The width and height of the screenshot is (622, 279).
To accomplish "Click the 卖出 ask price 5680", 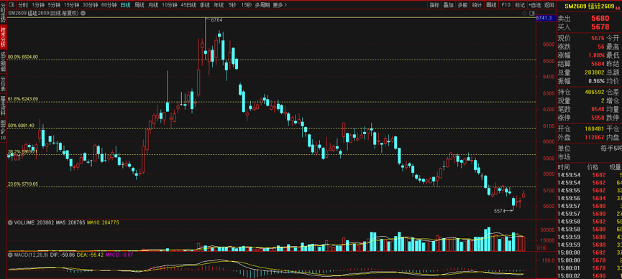I will pyautogui.click(x=600, y=19).
